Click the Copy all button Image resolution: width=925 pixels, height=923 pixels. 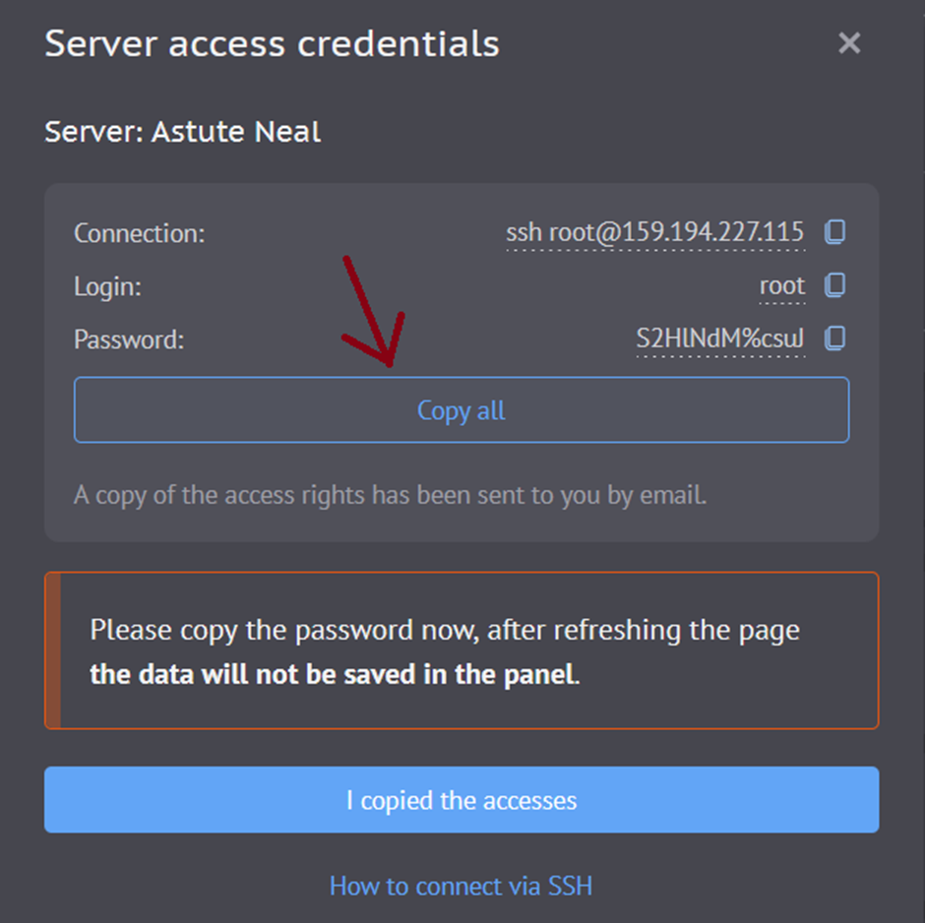click(x=462, y=410)
